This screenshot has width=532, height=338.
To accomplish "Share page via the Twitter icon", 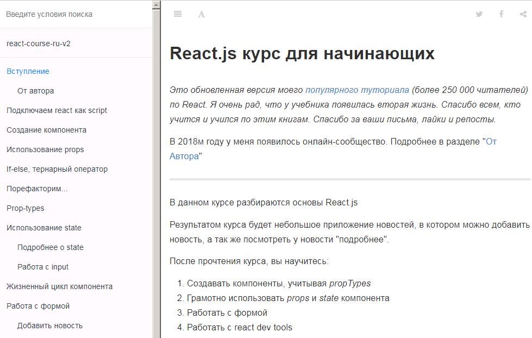I will coord(479,14).
